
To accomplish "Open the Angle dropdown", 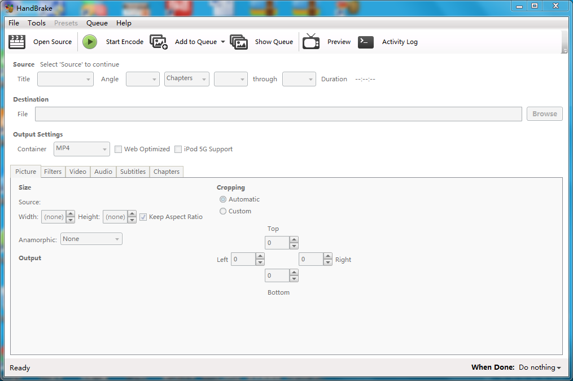I will (142, 79).
